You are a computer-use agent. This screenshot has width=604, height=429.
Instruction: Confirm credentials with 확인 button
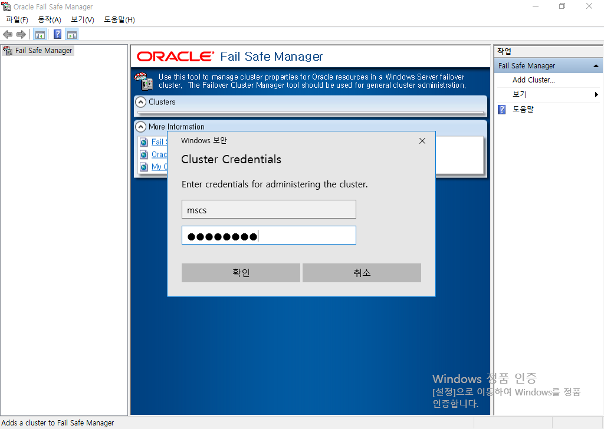coord(241,273)
